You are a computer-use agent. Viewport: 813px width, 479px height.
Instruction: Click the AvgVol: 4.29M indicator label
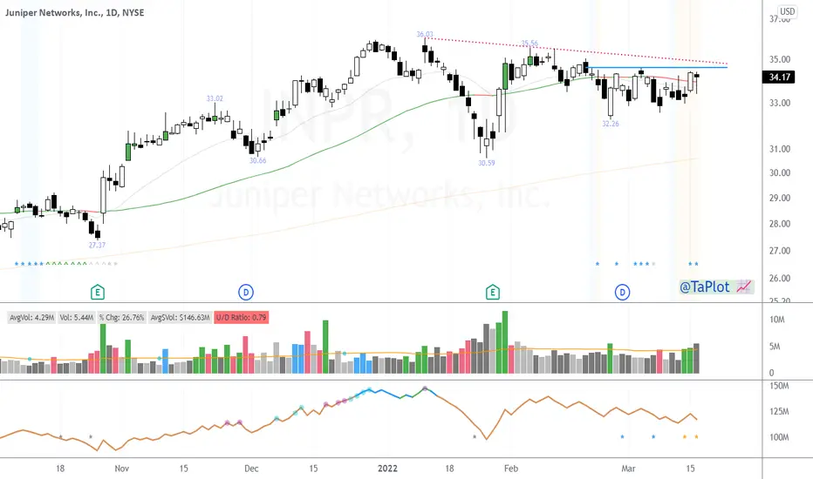31,317
